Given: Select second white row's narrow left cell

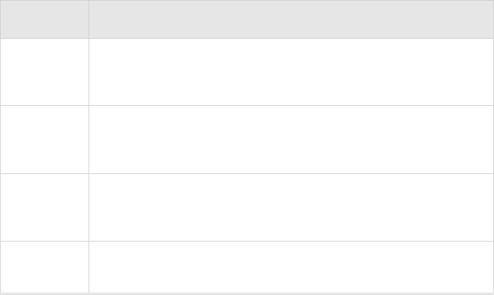Looking at the screenshot, I should pyautogui.click(x=44, y=140).
